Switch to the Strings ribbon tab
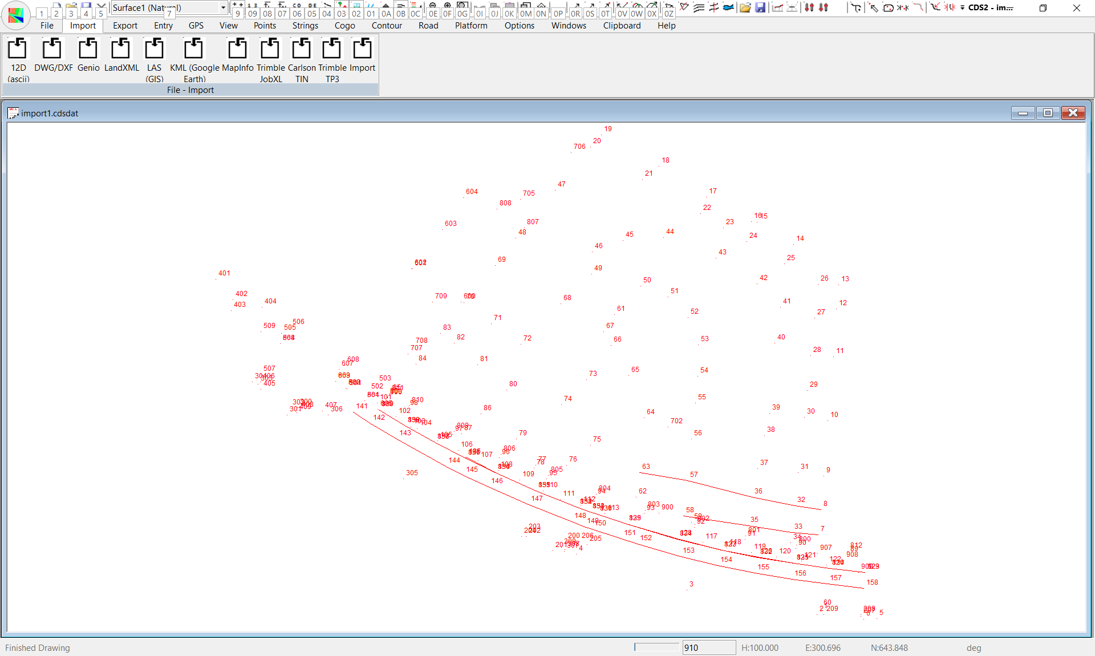The image size is (1095, 656). coord(305,26)
